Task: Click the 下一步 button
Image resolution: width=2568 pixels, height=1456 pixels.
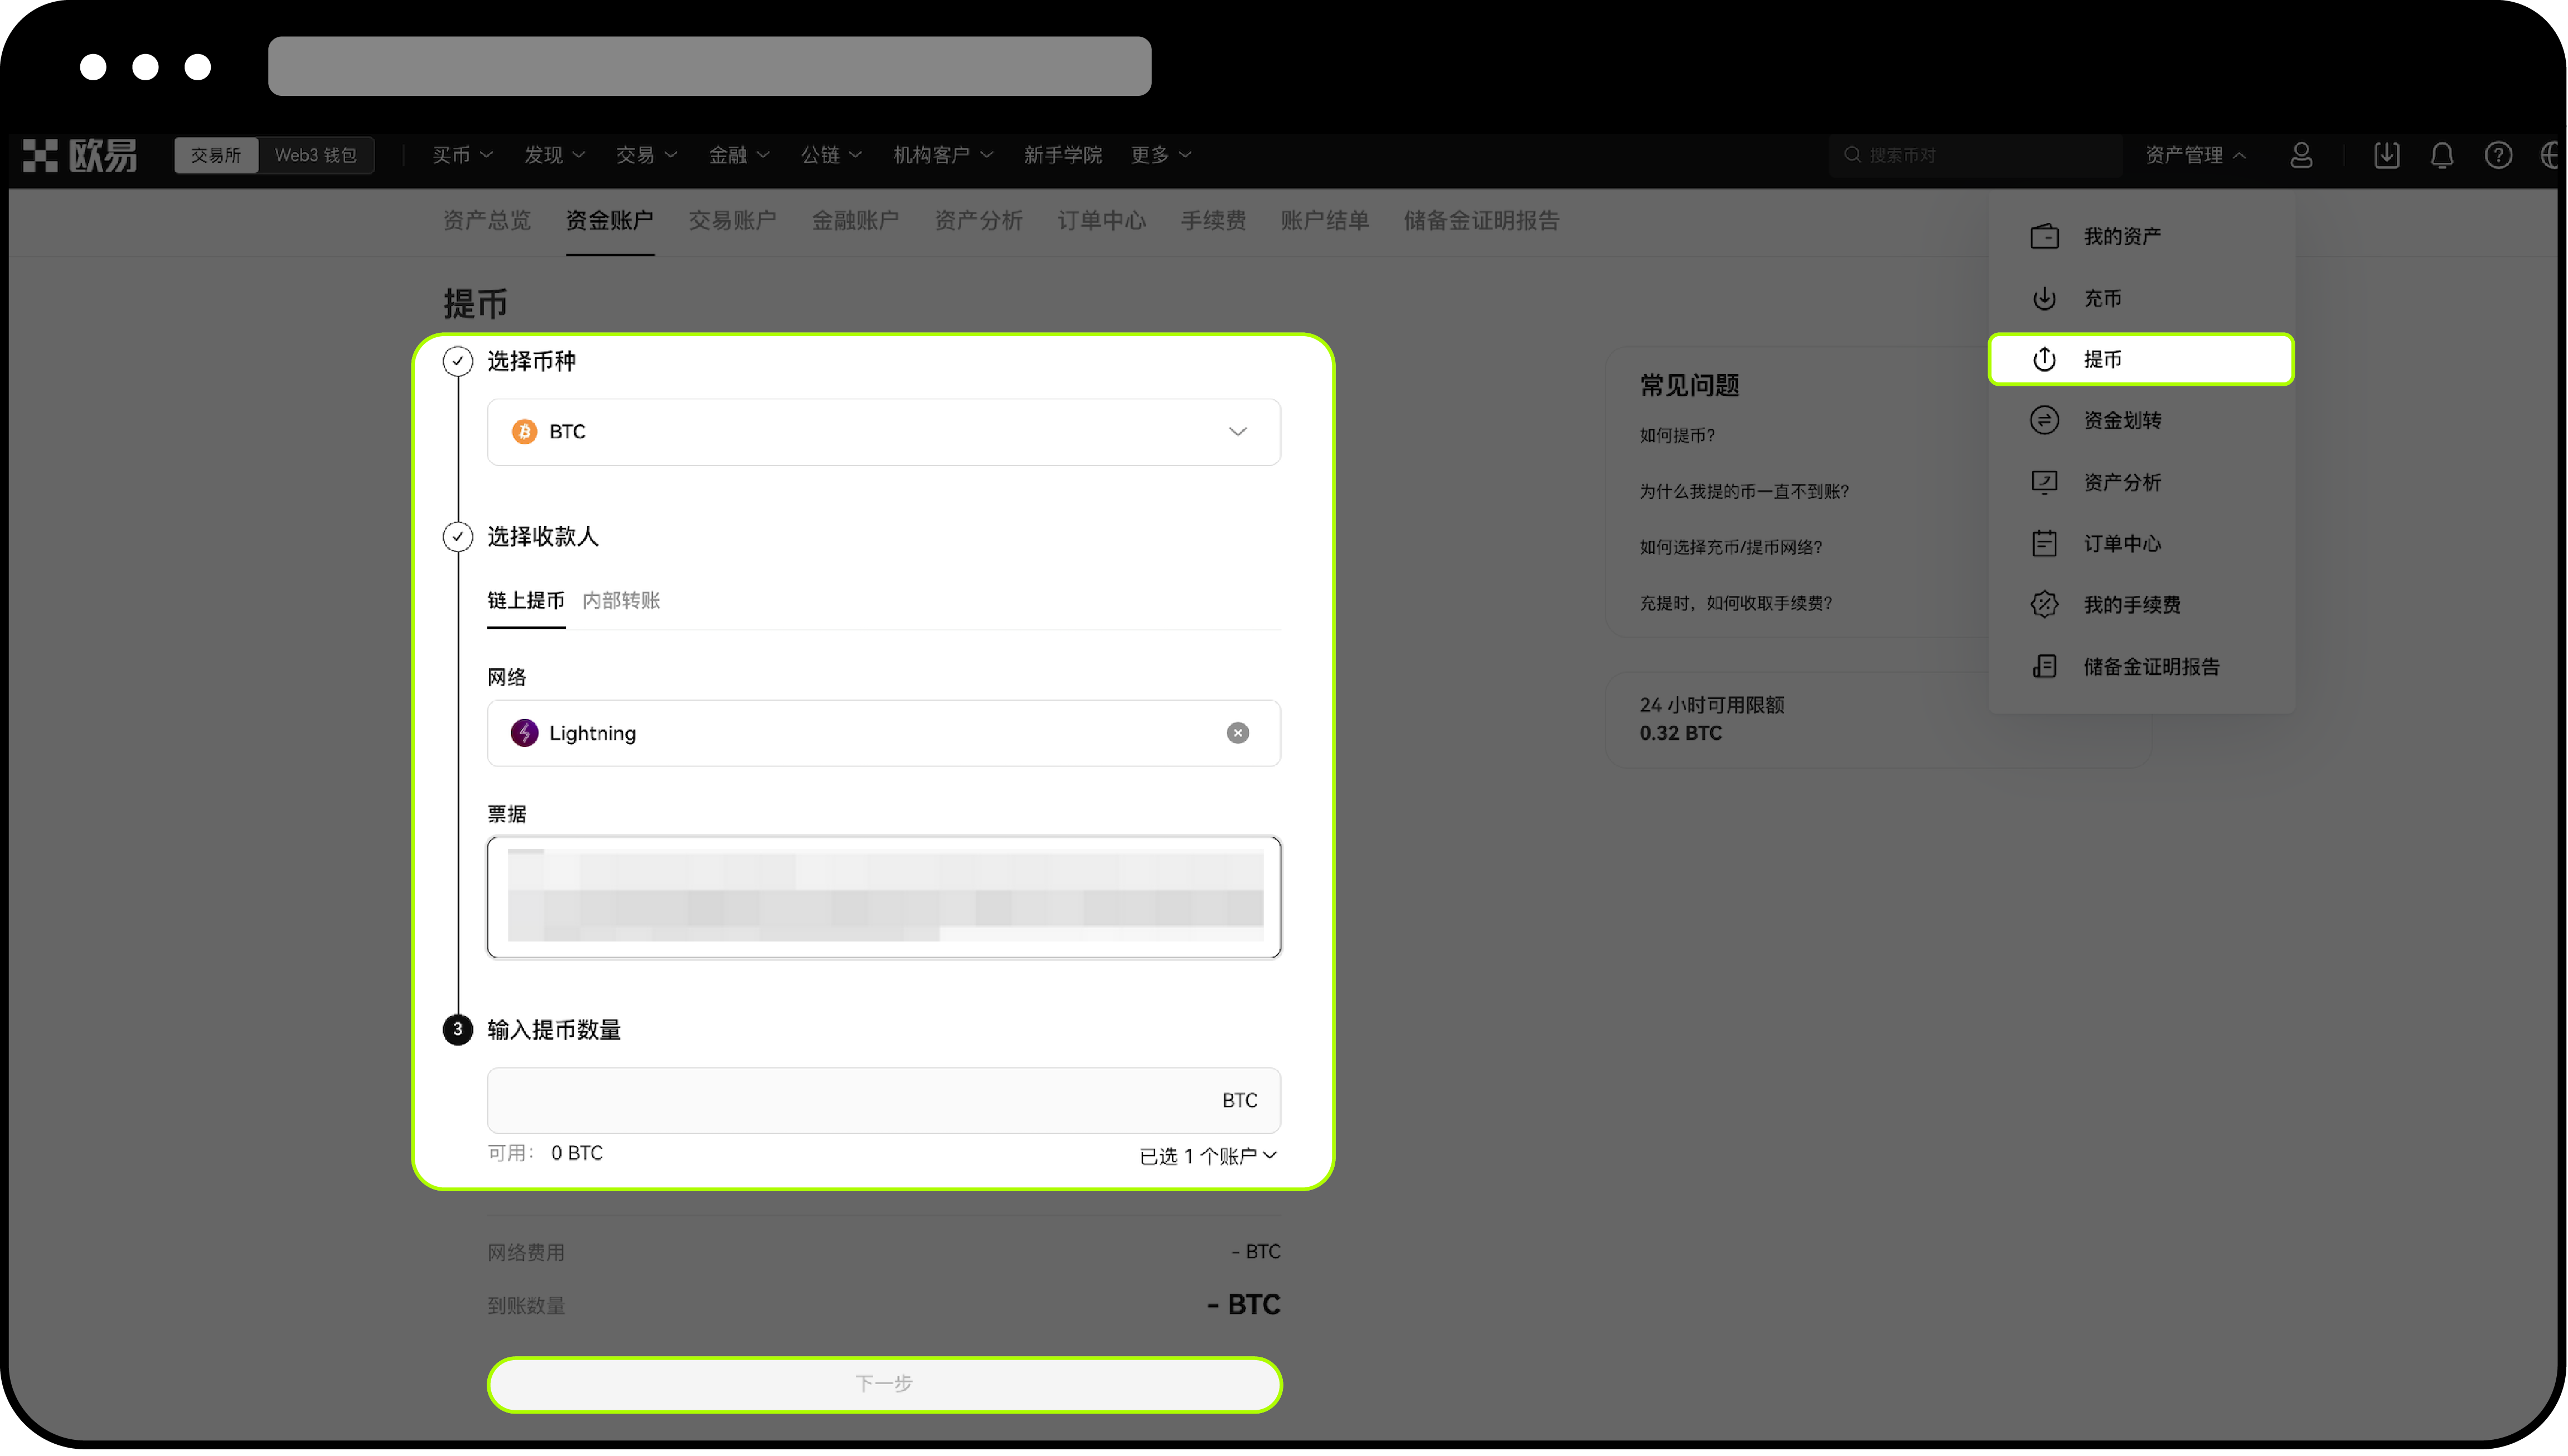Action: (884, 1384)
